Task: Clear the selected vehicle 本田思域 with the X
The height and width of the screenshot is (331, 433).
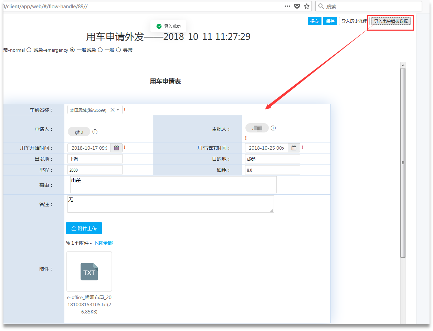Action: [x=112, y=110]
